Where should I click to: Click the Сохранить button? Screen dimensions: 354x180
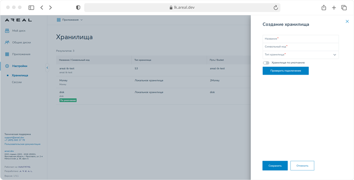tap(275, 166)
